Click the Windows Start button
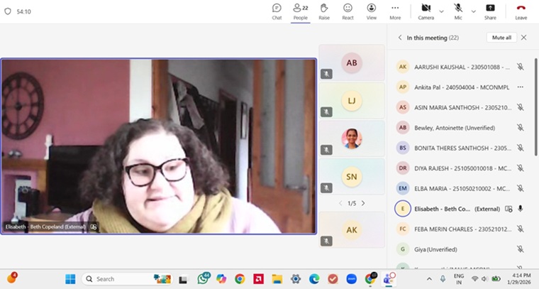Image resolution: width=539 pixels, height=289 pixels. click(72, 278)
